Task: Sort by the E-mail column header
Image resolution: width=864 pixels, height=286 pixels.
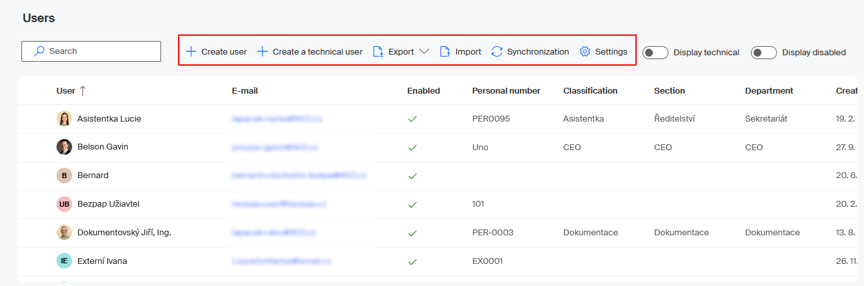Action: (x=245, y=91)
